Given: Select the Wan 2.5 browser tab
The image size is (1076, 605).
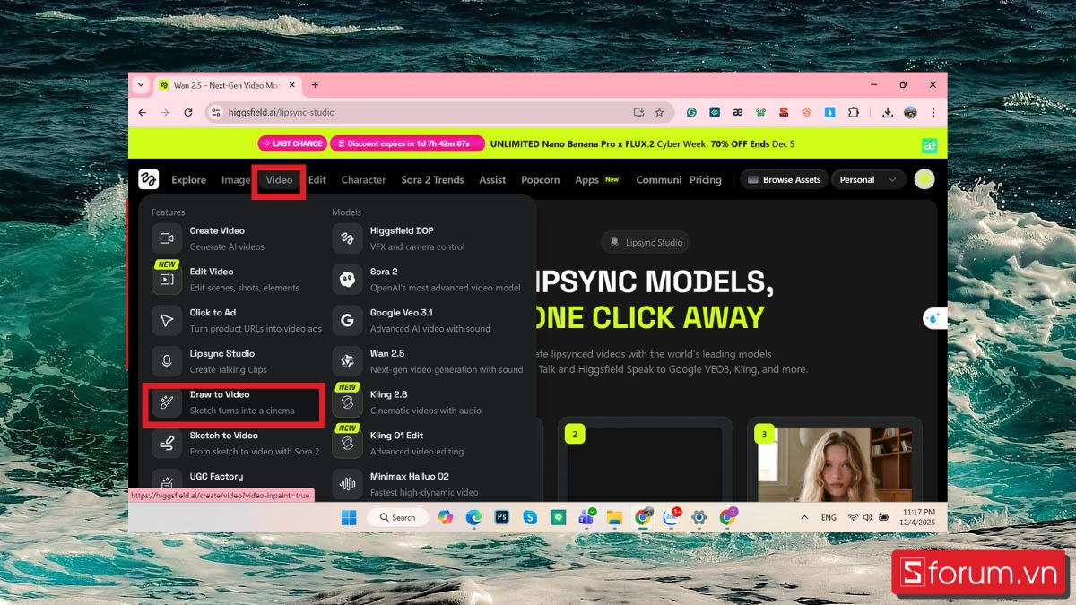Looking at the screenshot, I should [x=227, y=85].
